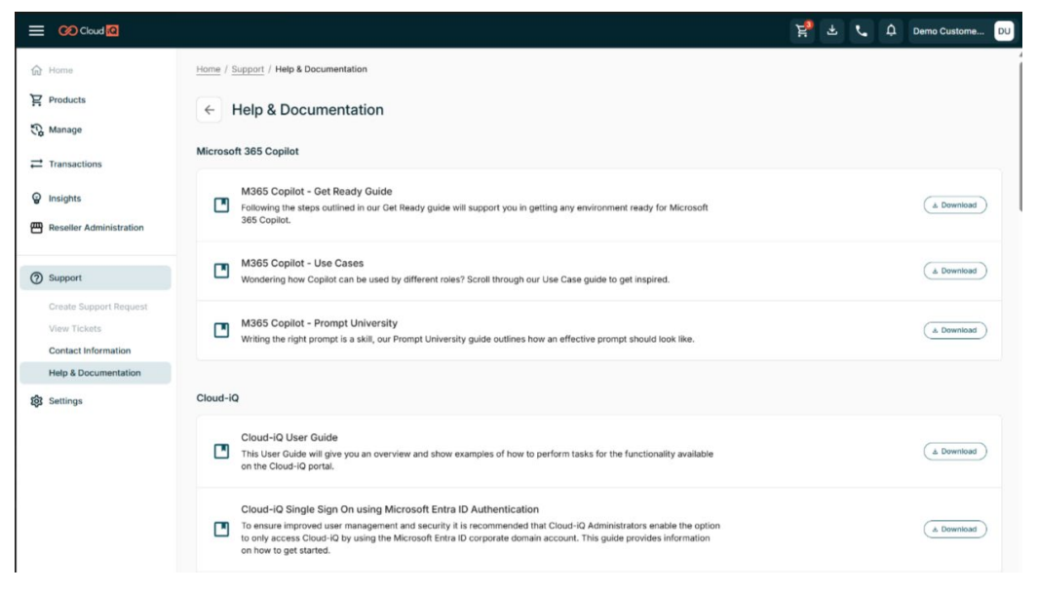This screenshot has width=1038, height=591.
Task: Click the Transactions arrows icon
Action: (36, 164)
